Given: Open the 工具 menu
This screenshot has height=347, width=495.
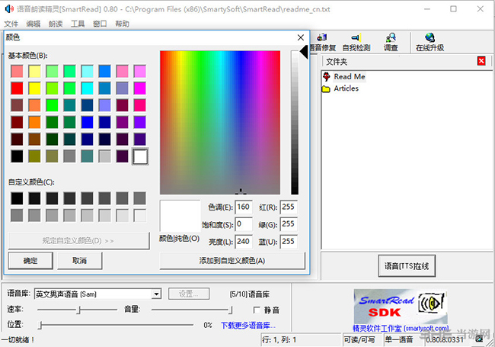Looking at the screenshot, I should click(78, 24).
